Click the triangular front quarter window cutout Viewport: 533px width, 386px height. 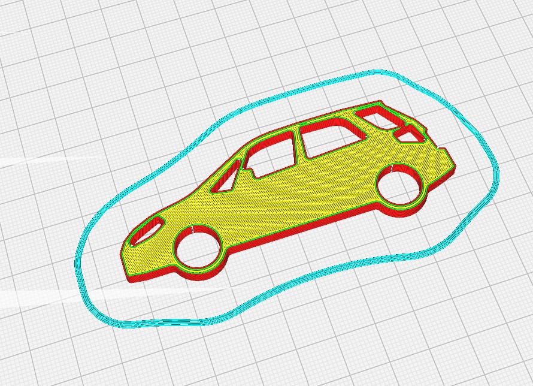(x=226, y=177)
